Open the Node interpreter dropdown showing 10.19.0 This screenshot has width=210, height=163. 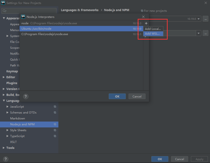198,19
